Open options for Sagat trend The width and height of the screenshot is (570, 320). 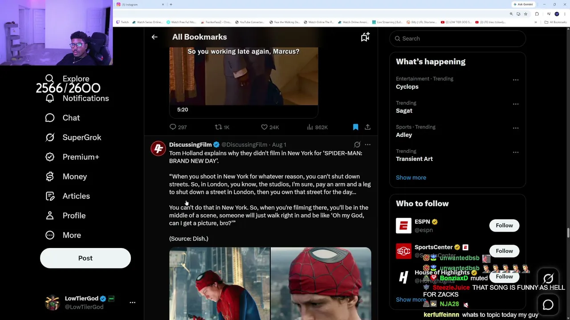tap(516, 104)
